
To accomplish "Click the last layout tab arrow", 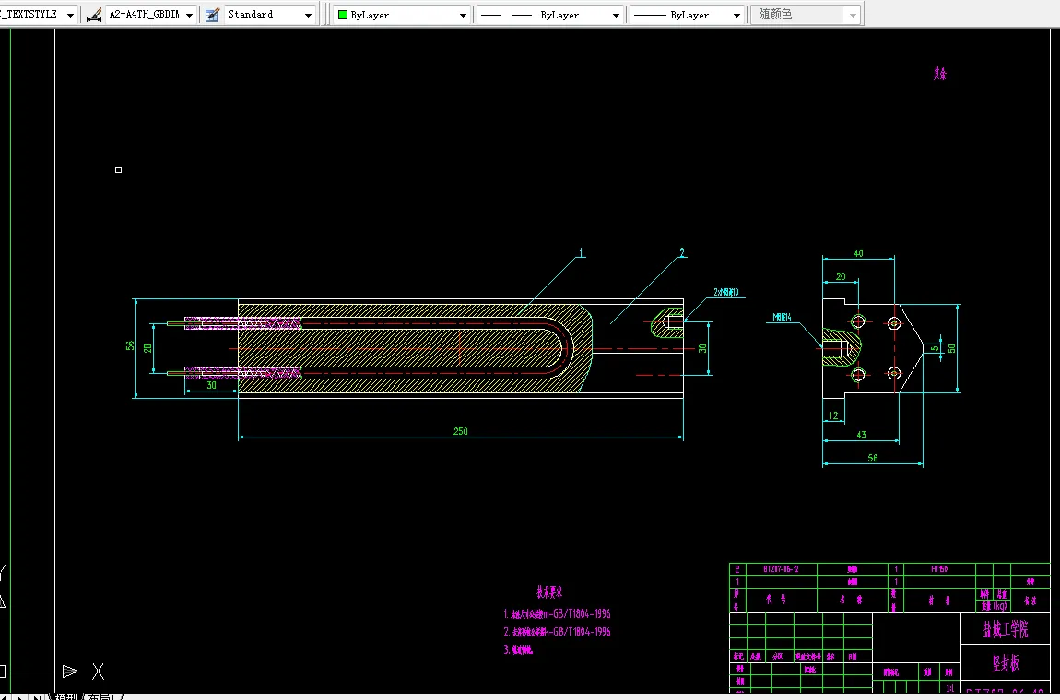I will click(37, 696).
